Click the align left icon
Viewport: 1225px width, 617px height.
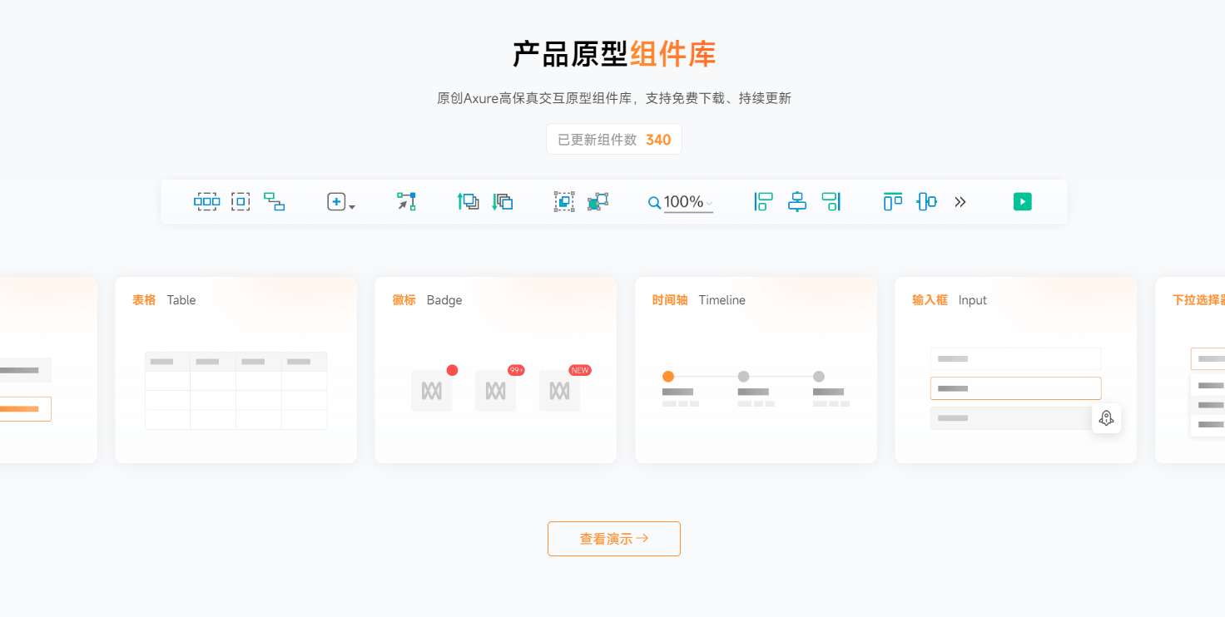click(x=763, y=201)
